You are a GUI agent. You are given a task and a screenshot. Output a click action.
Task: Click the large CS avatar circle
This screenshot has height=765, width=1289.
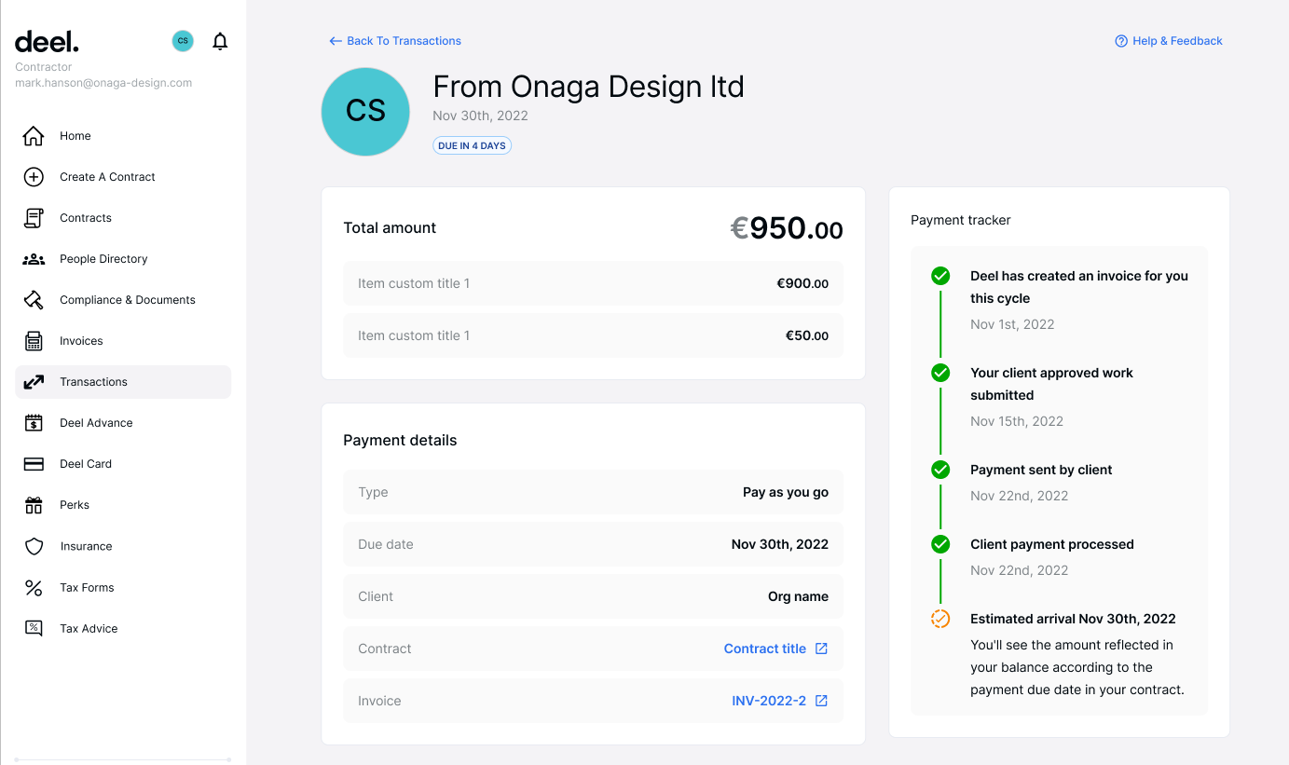click(x=365, y=112)
